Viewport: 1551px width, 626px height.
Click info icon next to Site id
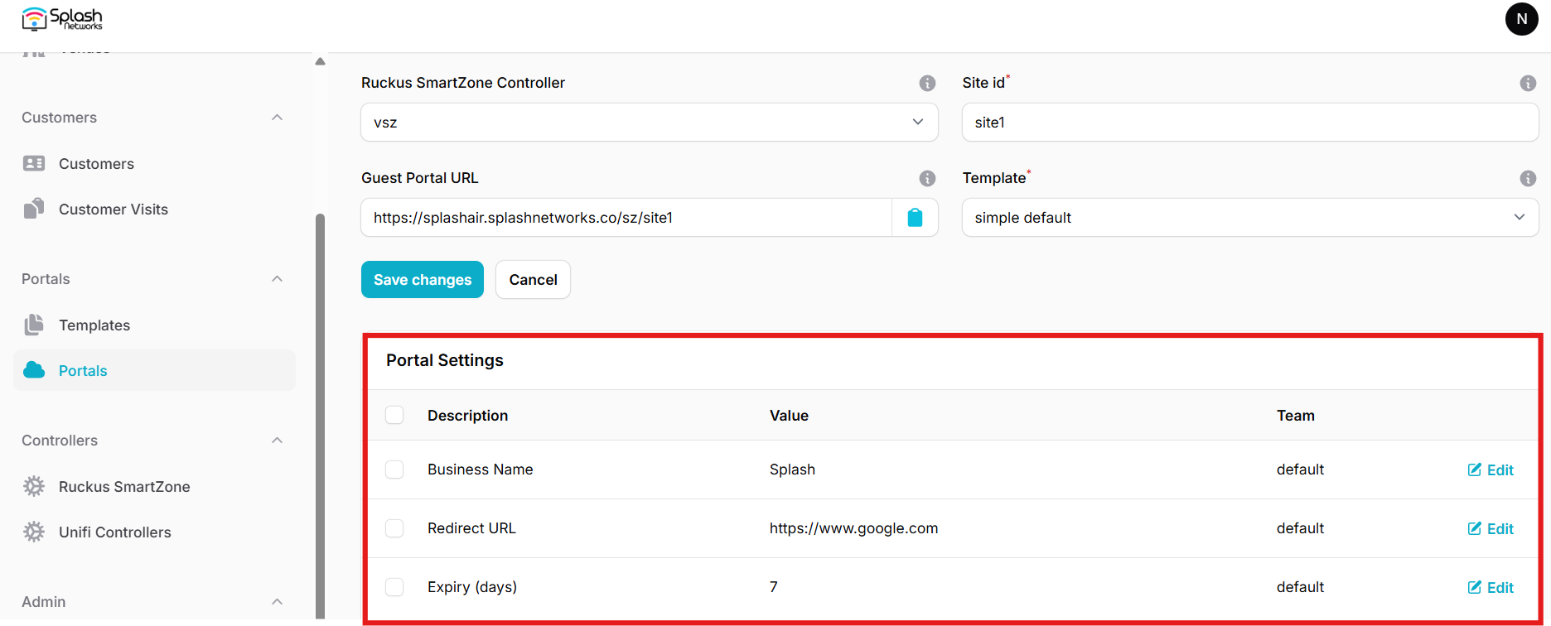(x=1528, y=83)
